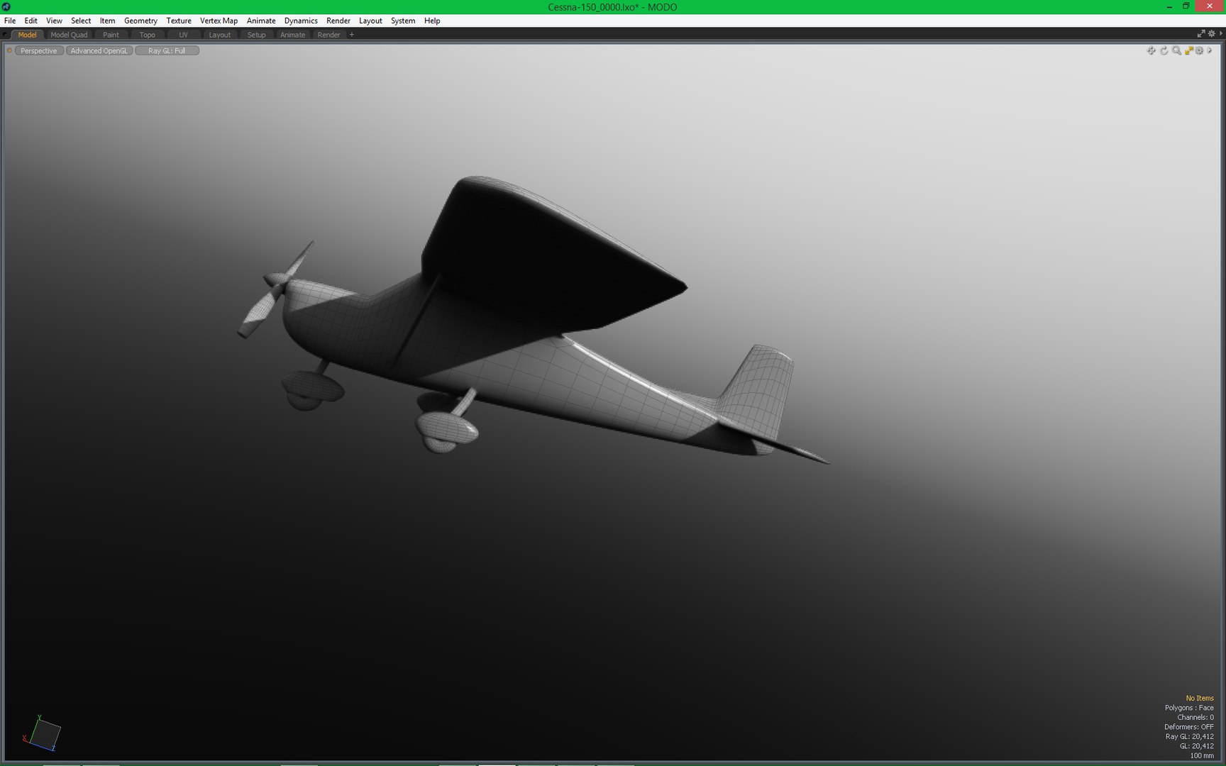Add a new layout tab with plus
The height and width of the screenshot is (766, 1226).
coord(351,35)
